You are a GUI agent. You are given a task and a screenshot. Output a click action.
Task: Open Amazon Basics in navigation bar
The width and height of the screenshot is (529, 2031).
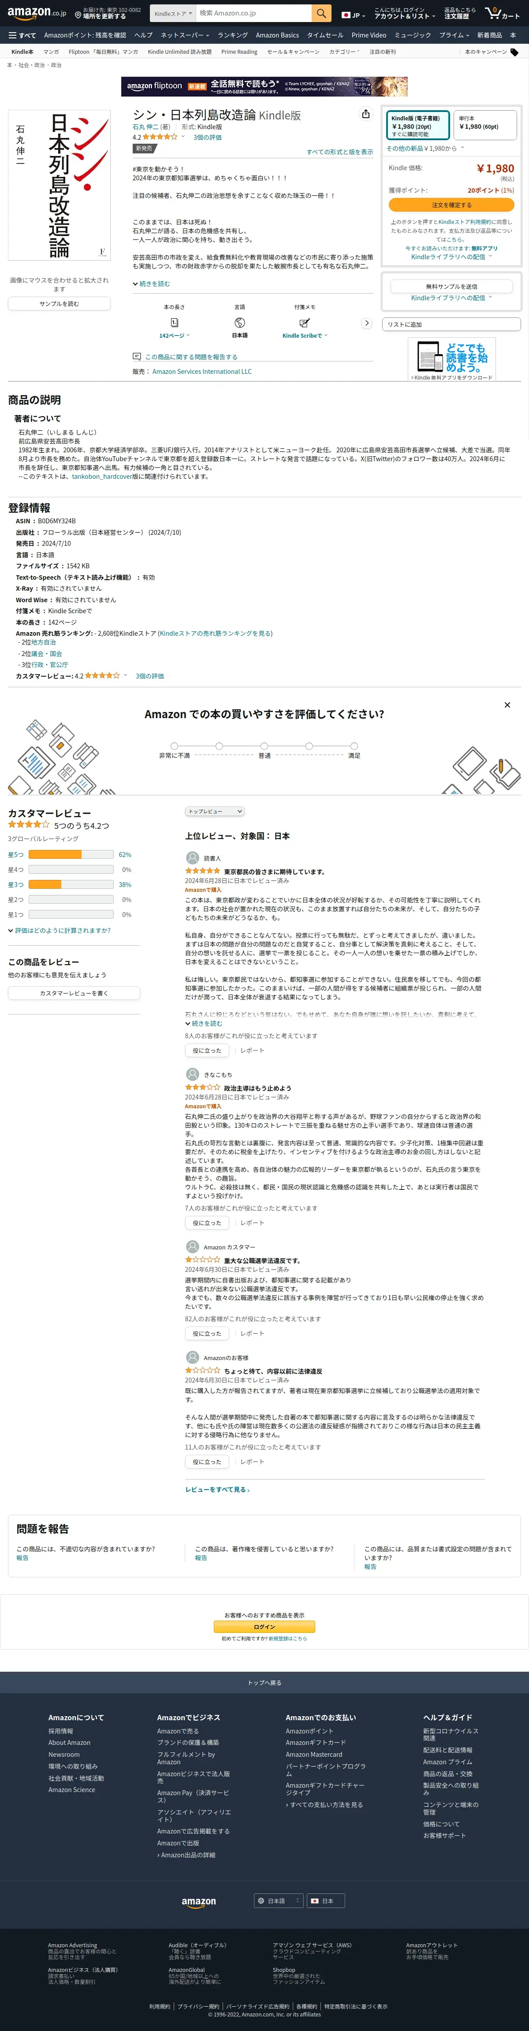(x=278, y=35)
